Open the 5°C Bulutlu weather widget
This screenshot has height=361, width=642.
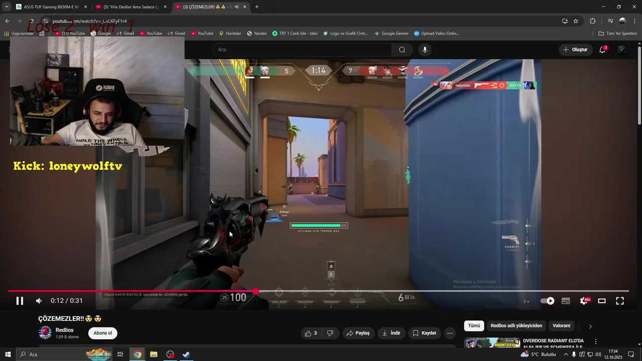pyautogui.click(x=538, y=354)
